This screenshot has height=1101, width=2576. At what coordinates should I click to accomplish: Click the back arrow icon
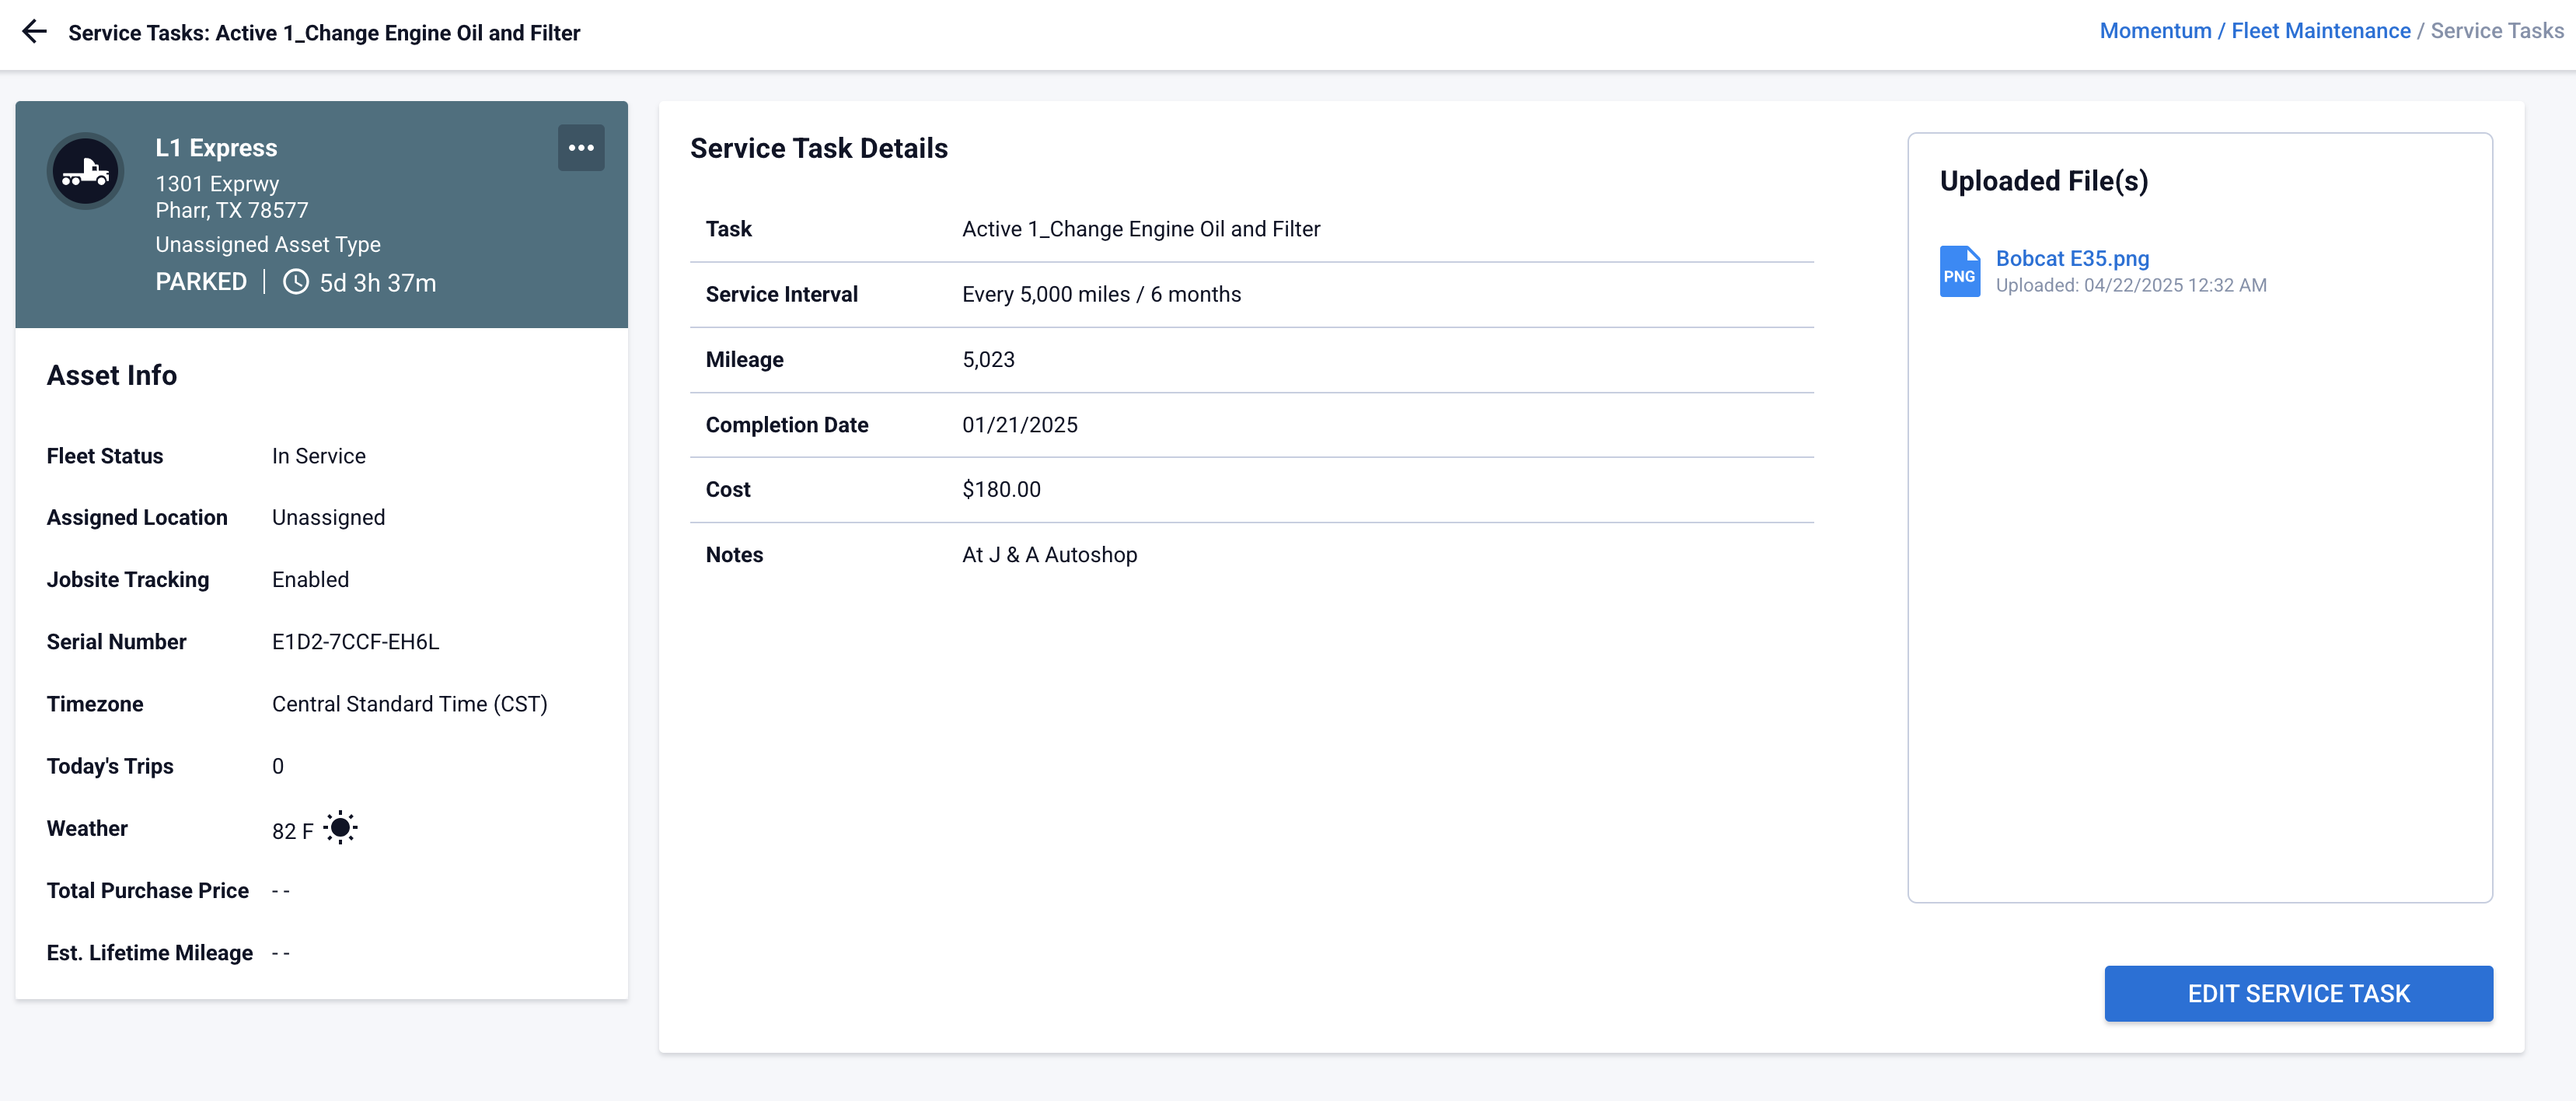click(x=34, y=32)
